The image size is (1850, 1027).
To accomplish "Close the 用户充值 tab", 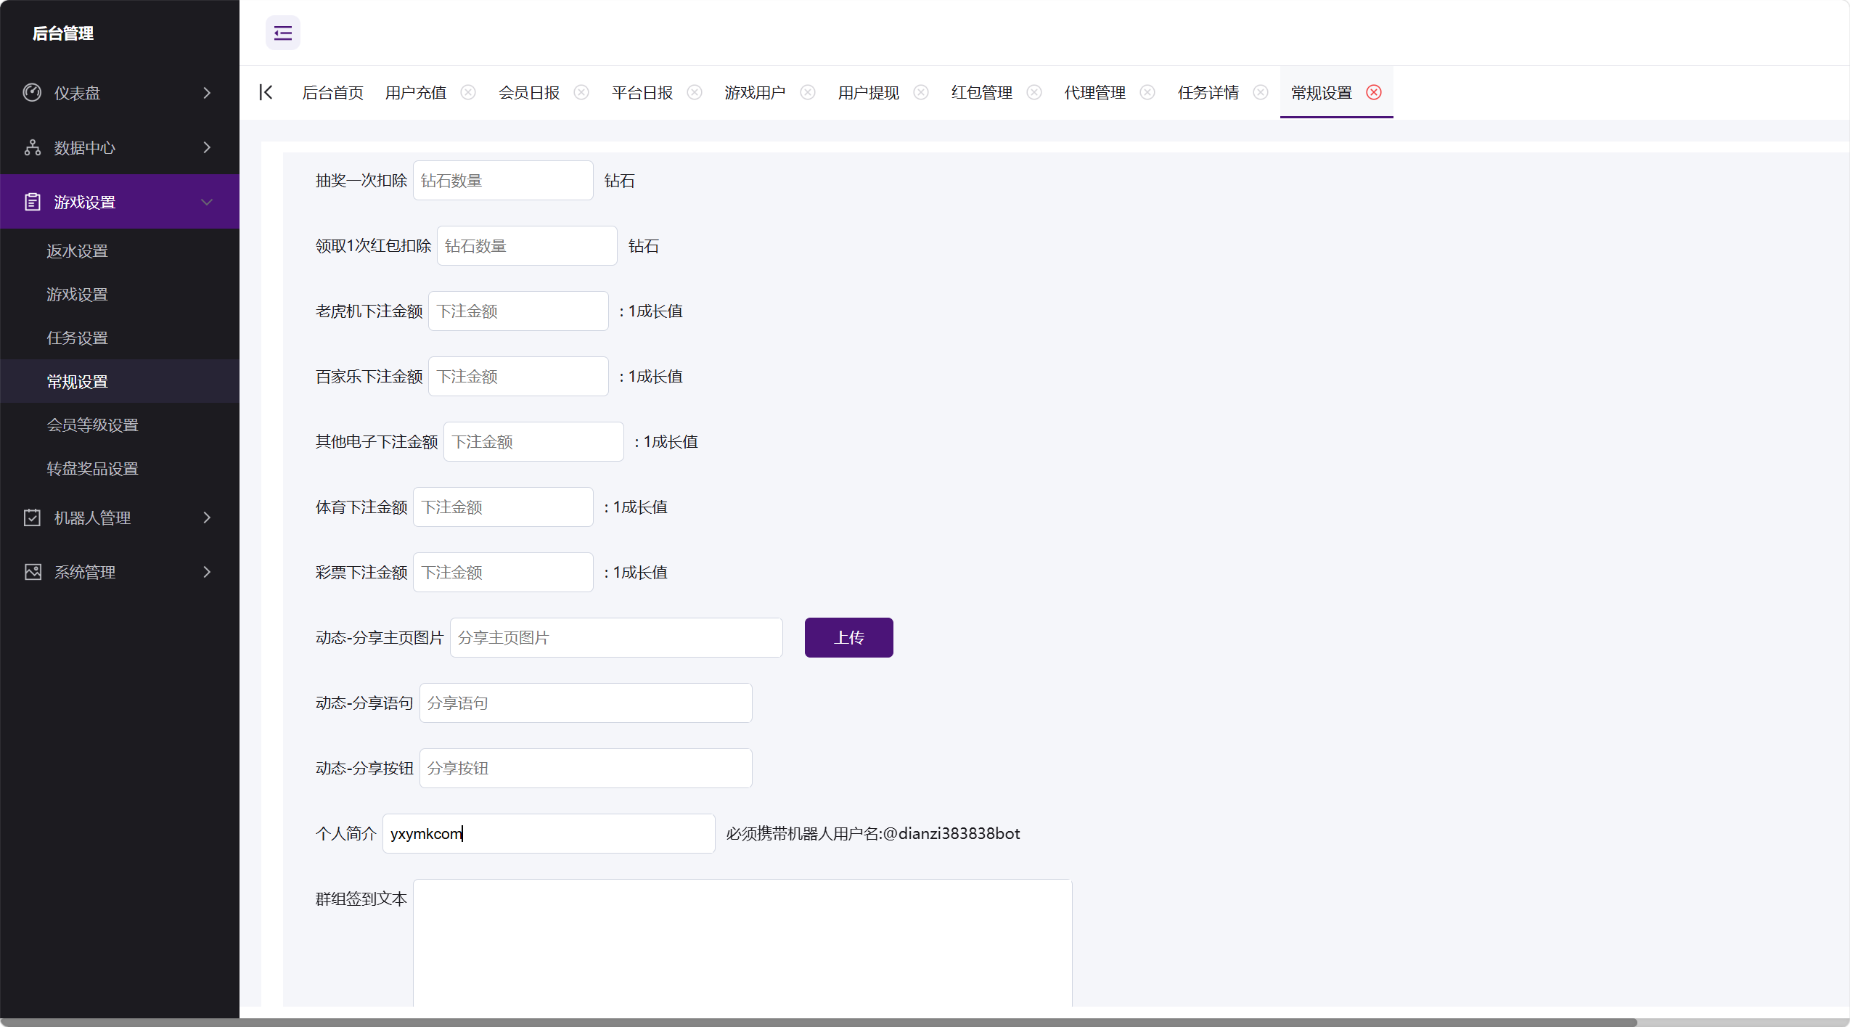I will click(468, 92).
